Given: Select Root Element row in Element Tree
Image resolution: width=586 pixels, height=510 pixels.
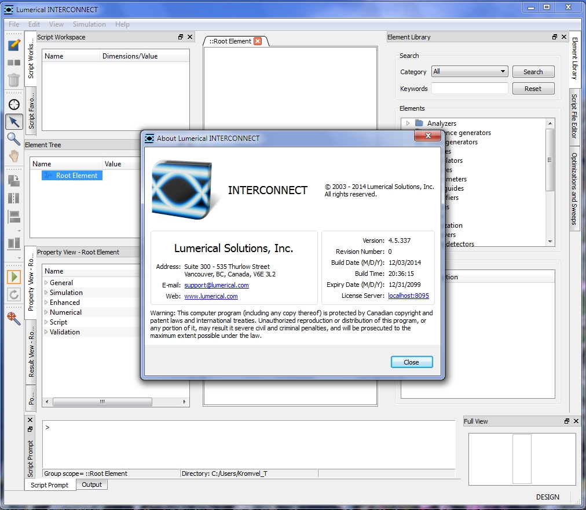Looking at the screenshot, I should [x=72, y=175].
